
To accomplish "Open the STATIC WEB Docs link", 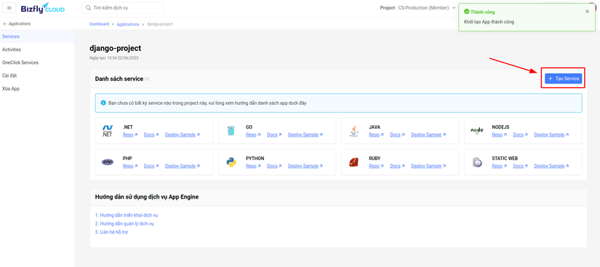I will (x=521, y=166).
